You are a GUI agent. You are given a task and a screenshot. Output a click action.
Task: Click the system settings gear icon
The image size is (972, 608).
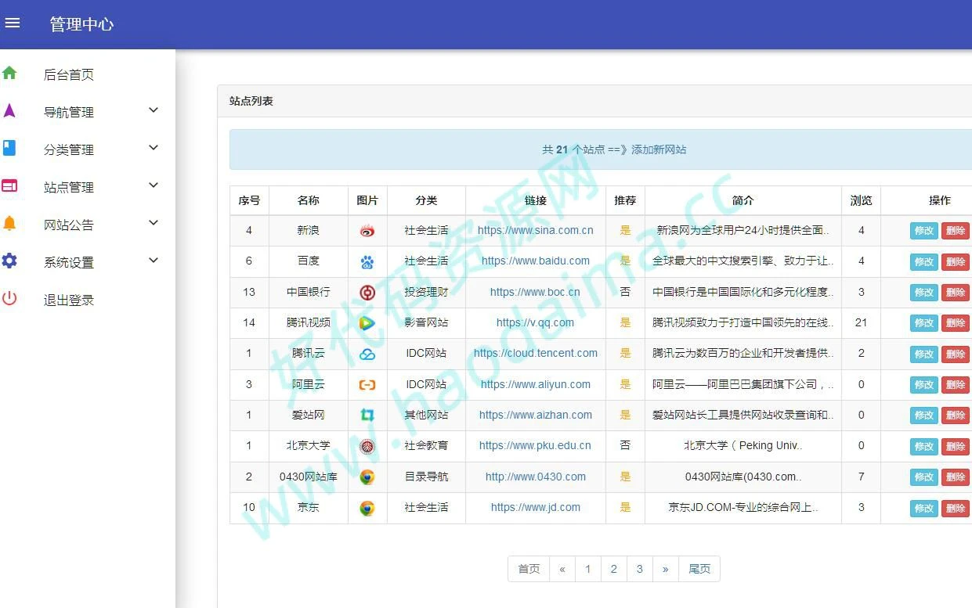point(9,261)
